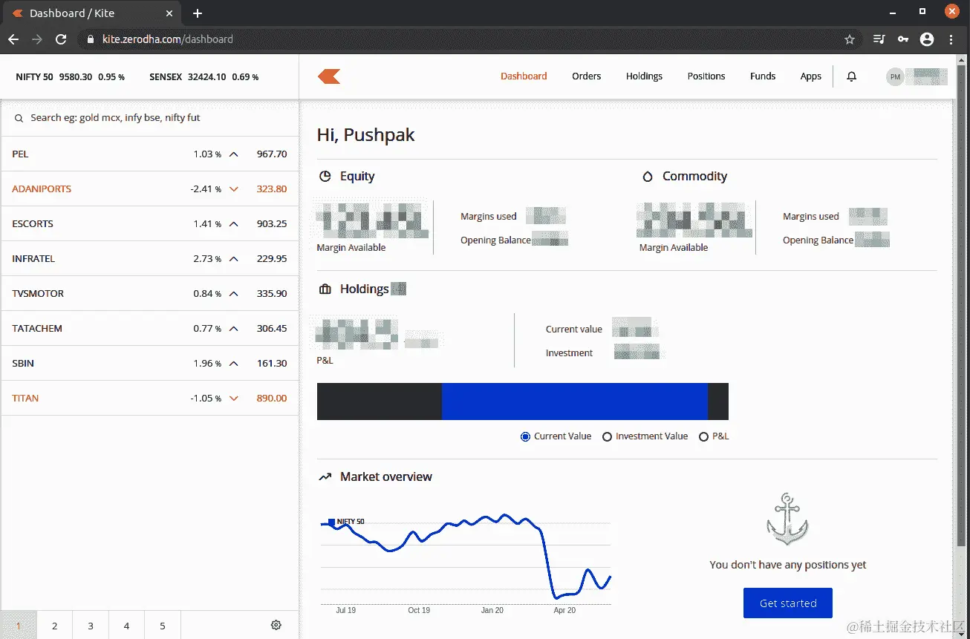Open marketwatch settings gear
Image resolution: width=970 pixels, height=639 pixels.
tap(276, 625)
